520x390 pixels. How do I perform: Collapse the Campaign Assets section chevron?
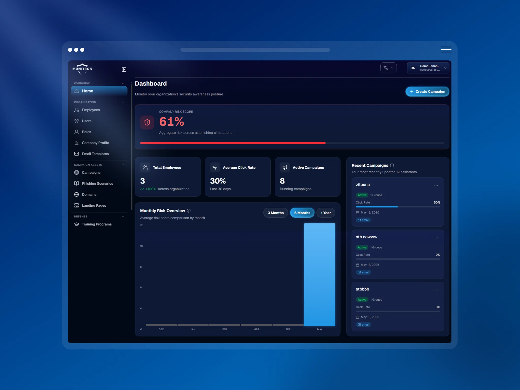[x=123, y=165]
